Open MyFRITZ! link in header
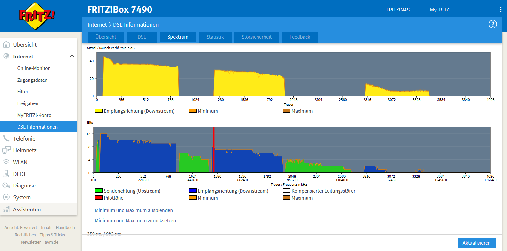Image resolution: width=507 pixels, height=251 pixels. [440, 10]
